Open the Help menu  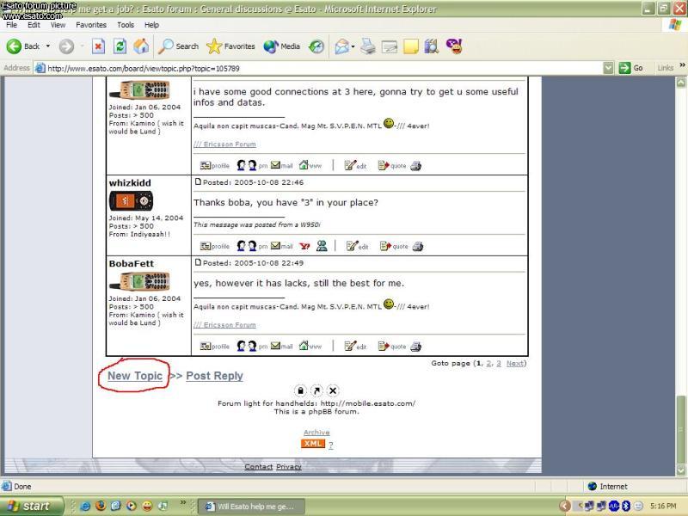(152, 25)
